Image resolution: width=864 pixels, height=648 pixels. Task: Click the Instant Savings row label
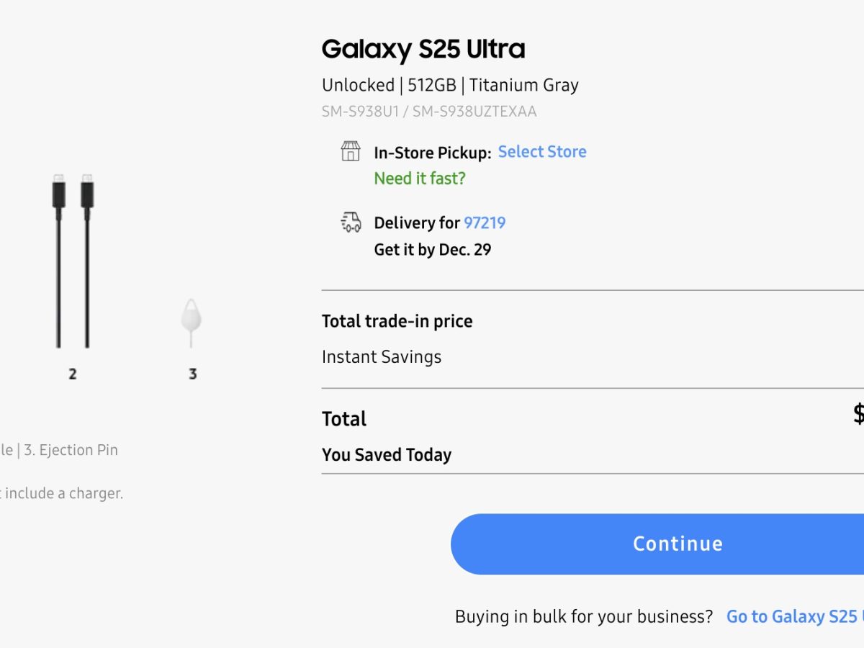(382, 357)
